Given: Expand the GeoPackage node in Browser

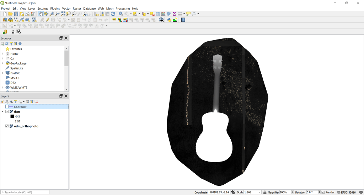Looking at the screenshot, I should coord(2,63).
